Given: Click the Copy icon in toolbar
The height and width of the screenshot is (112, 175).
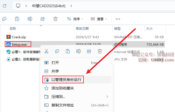Looking at the screenshot, I should click(4, 19).
